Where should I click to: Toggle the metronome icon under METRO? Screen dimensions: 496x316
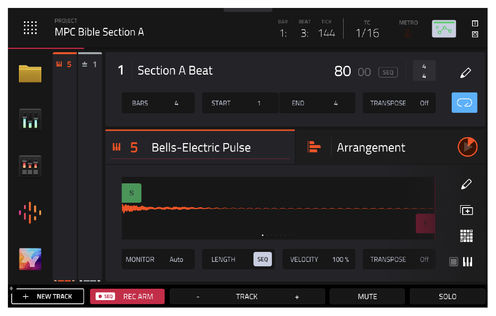(x=408, y=33)
